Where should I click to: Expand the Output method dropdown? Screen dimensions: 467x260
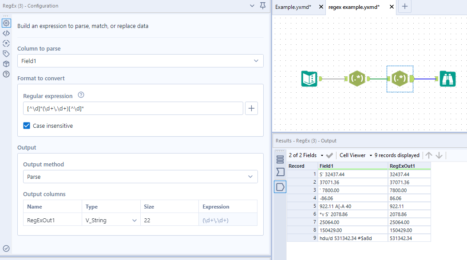[140, 177]
